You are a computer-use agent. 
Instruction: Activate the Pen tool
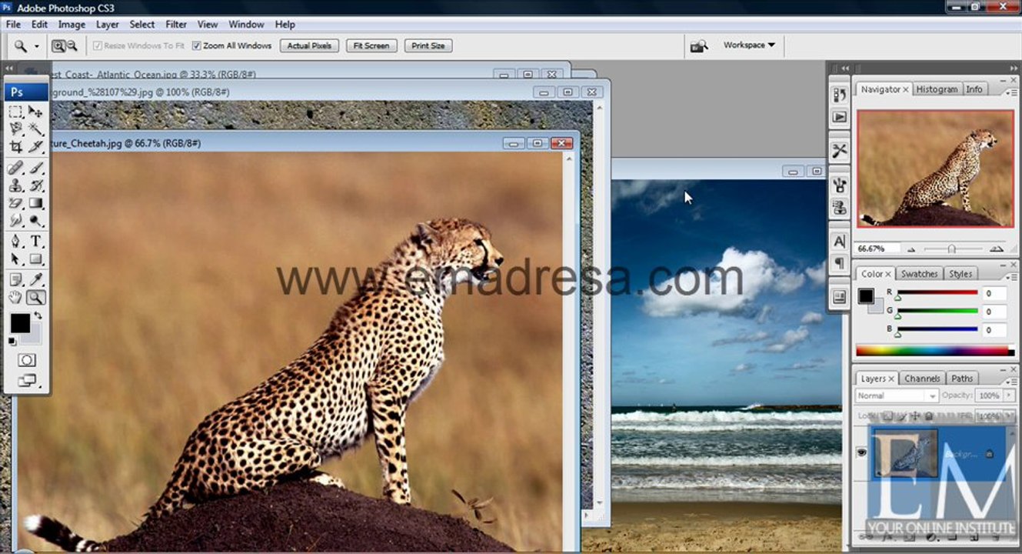click(16, 242)
